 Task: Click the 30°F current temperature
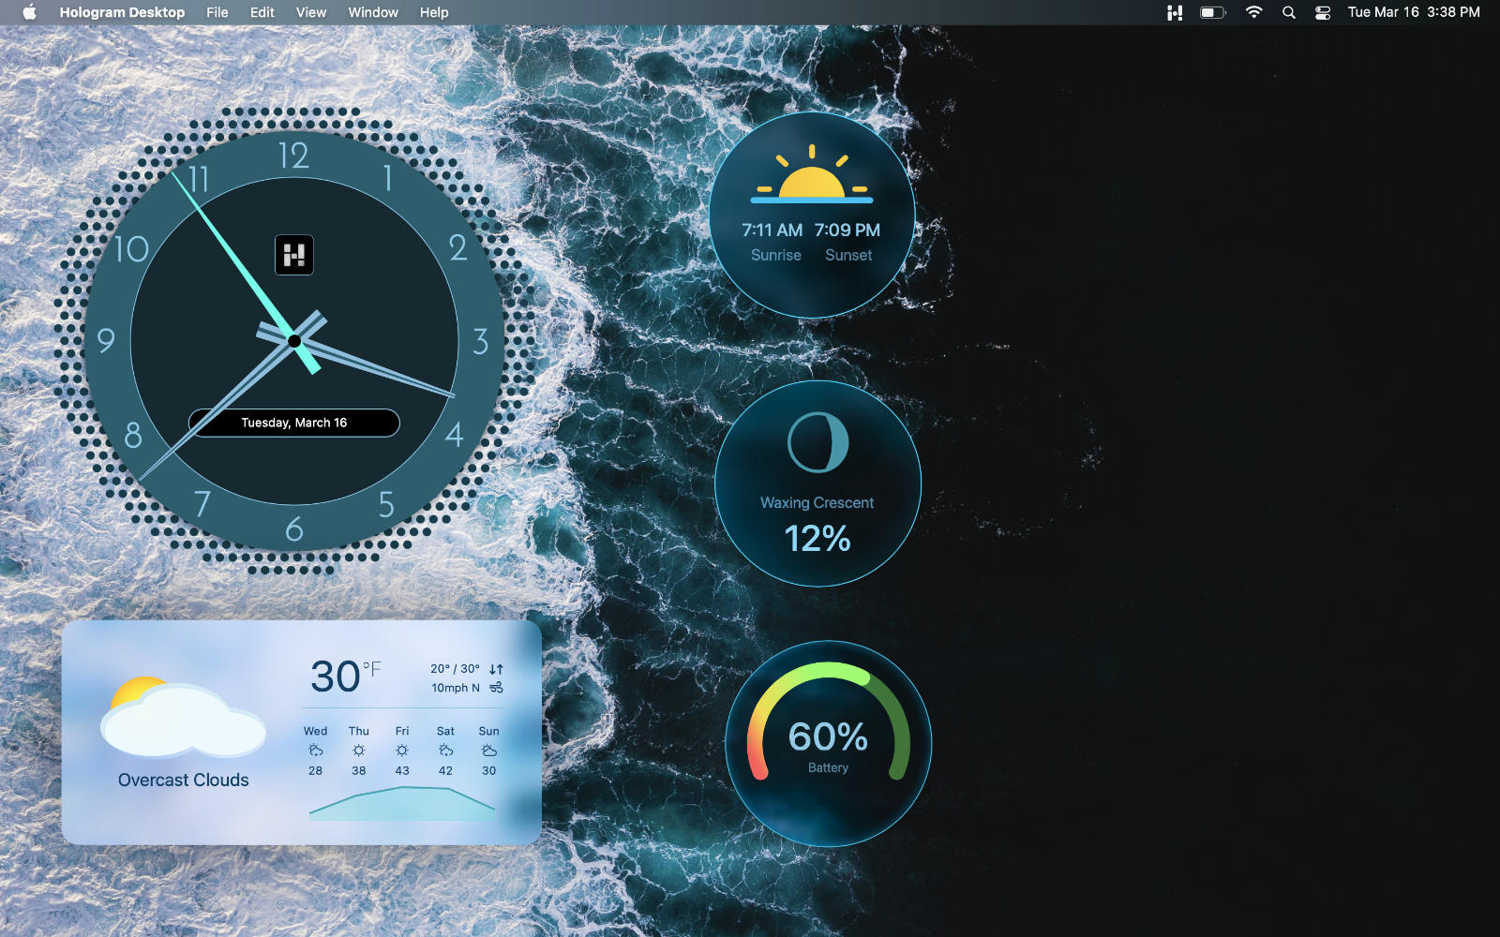click(345, 677)
